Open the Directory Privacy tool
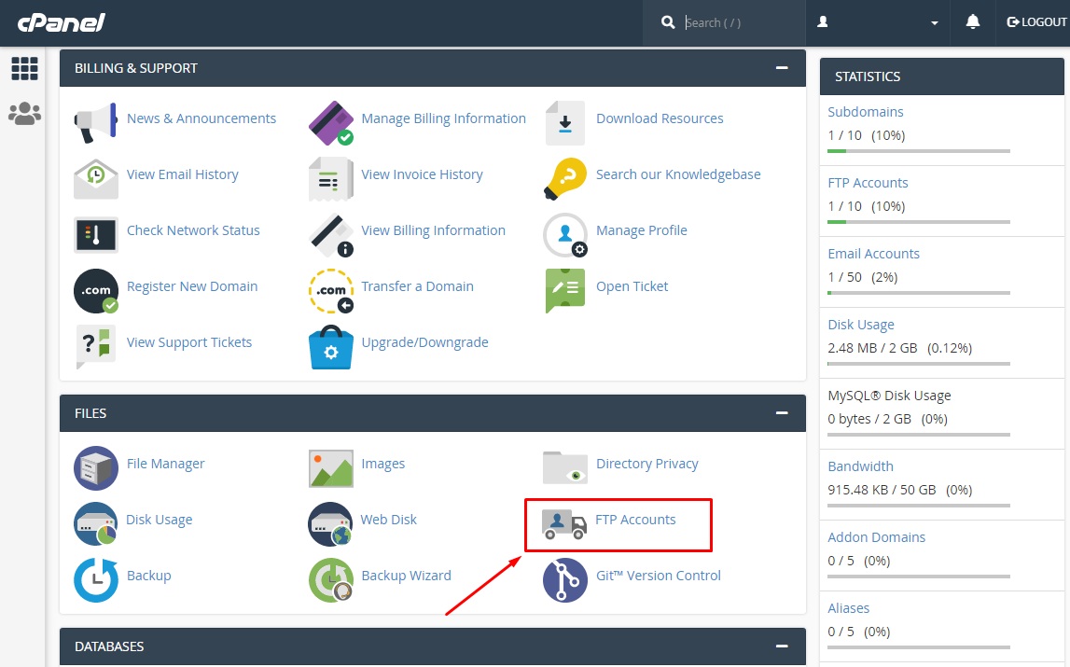Image resolution: width=1070 pixels, height=667 pixels. click(x=564, y=464)
